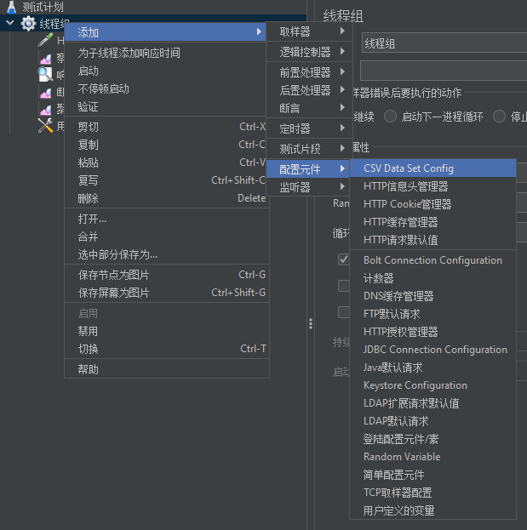
Task: Add 登陆配置元件/素
Action: (432, 439)
